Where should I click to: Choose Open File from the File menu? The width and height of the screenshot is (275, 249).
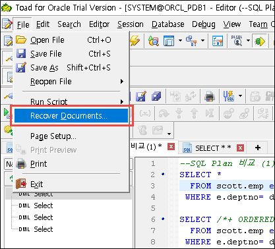[71, 40]
